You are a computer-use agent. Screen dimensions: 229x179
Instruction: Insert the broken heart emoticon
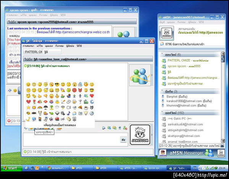pos(28,102)
